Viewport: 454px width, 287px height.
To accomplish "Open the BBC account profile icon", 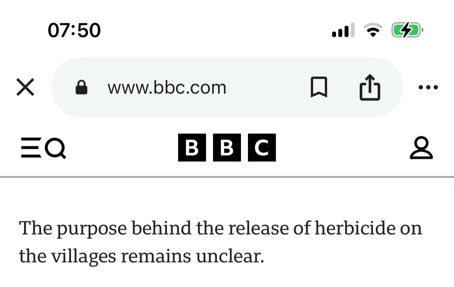I will coord(421,148).
